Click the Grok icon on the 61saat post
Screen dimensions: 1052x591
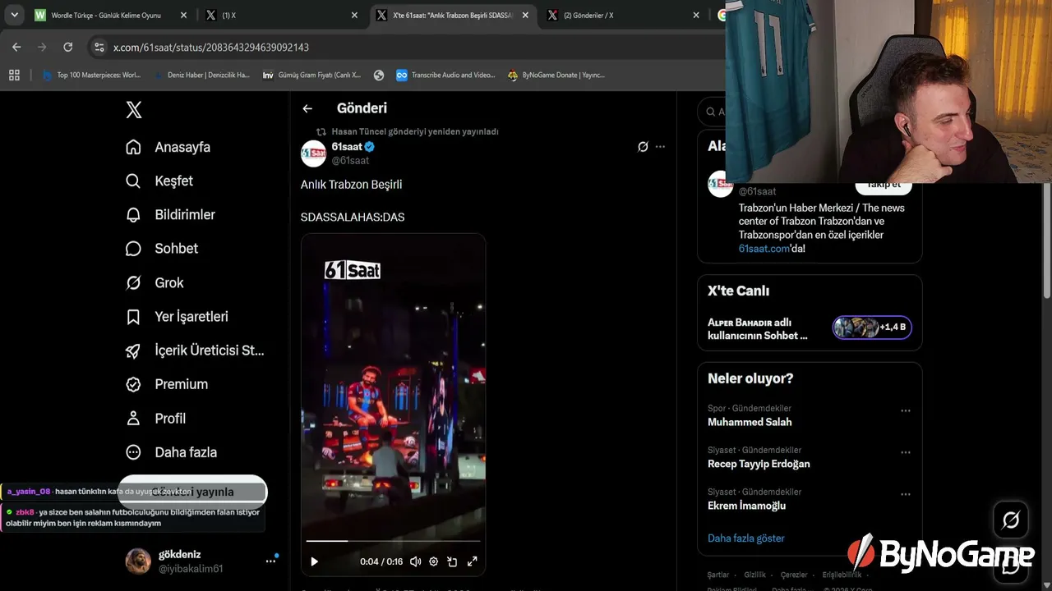tap(643, 147)
